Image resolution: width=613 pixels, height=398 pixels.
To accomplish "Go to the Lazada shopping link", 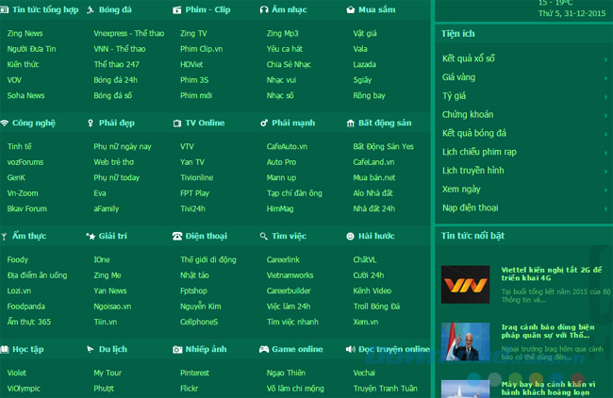I will click(364, 64).
